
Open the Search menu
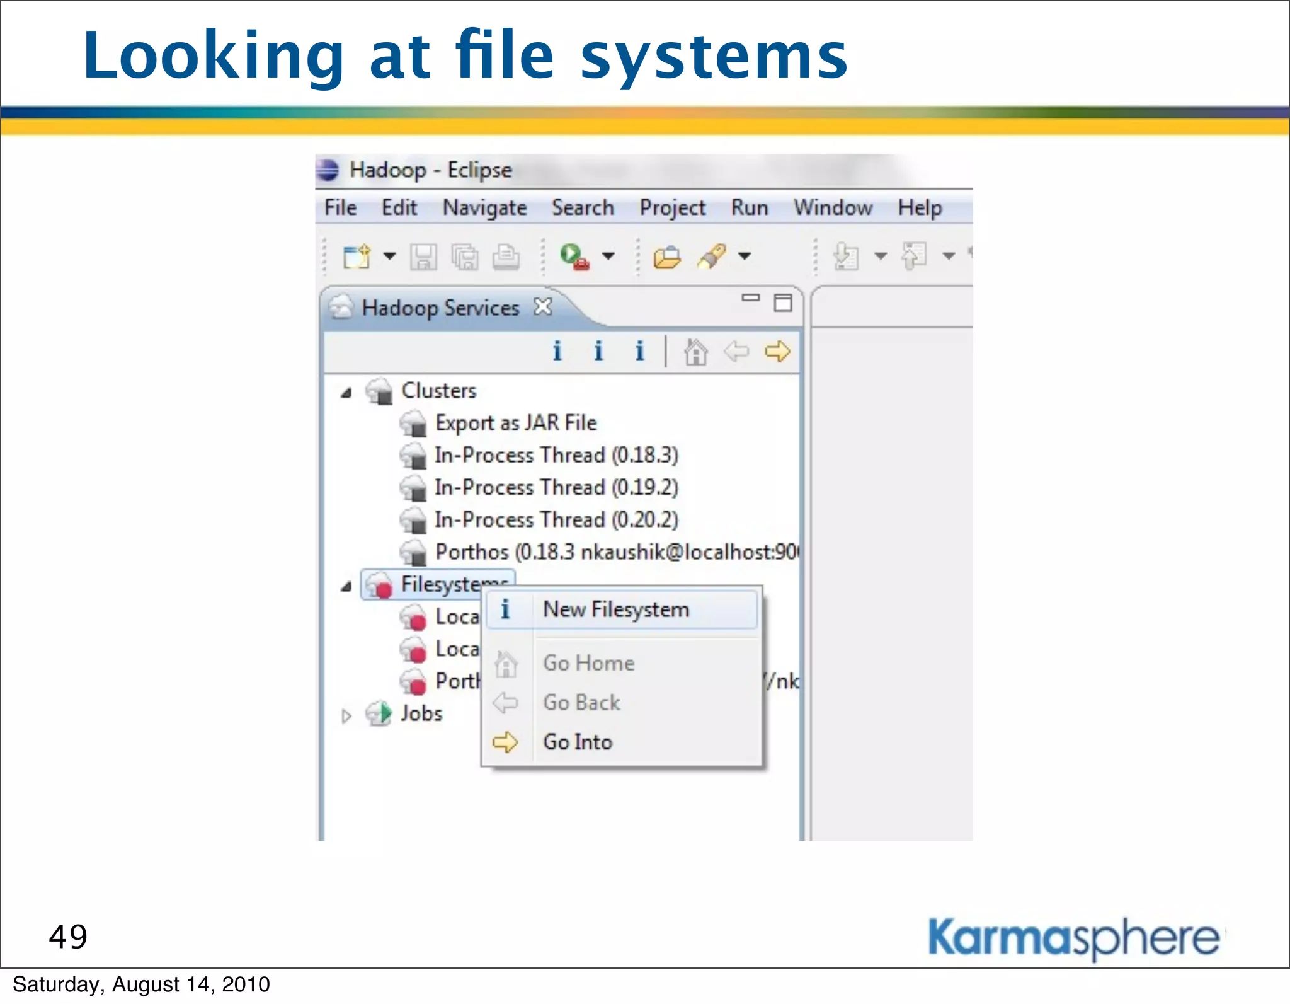pyautogui.click(x=583, y=207)
